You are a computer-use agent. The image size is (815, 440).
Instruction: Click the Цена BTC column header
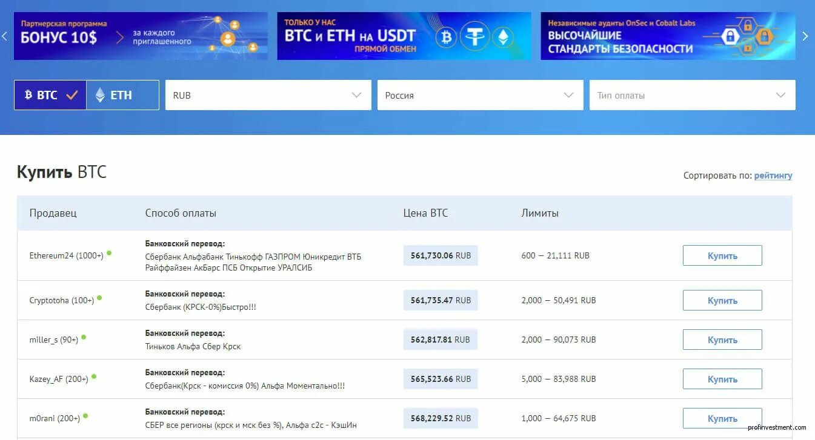click(426, 213)
